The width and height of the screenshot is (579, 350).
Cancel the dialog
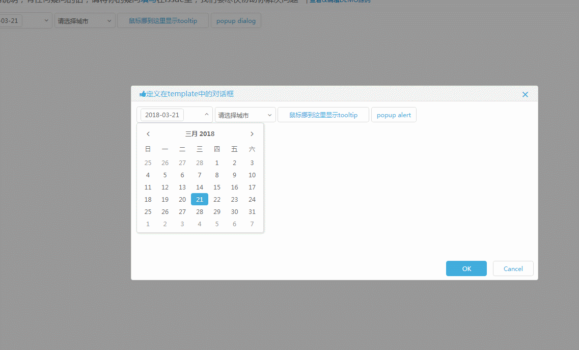point(513,268)
